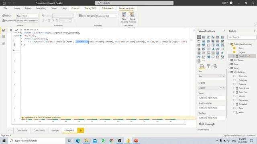Select the Matrix visual
The width and height of the screenshot is (257, 144).
(x=218, y=53)
